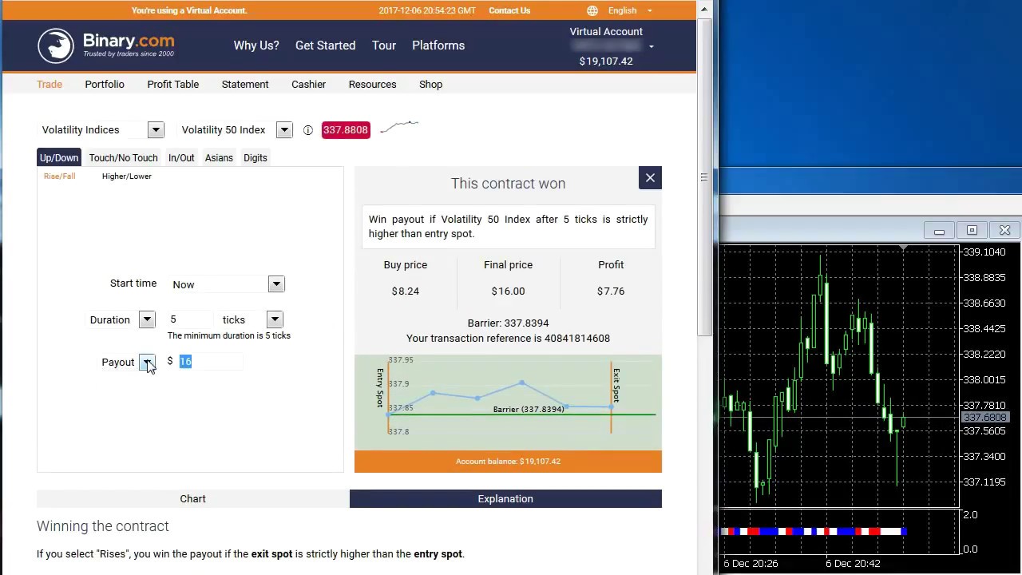1022x575 pixels.
Task: Expand the Virtual Account dropdown arrow
Action: point(651,46)
